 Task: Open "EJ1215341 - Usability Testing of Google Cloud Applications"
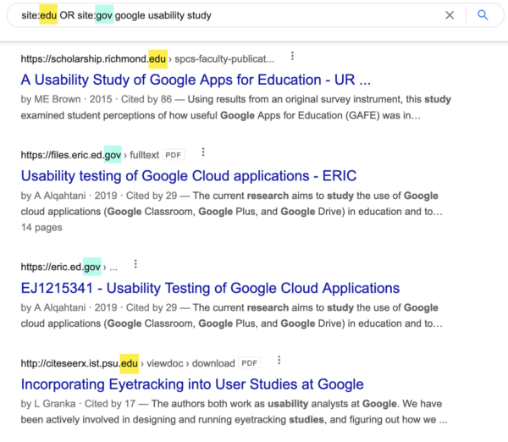click(x=210, y=288)
